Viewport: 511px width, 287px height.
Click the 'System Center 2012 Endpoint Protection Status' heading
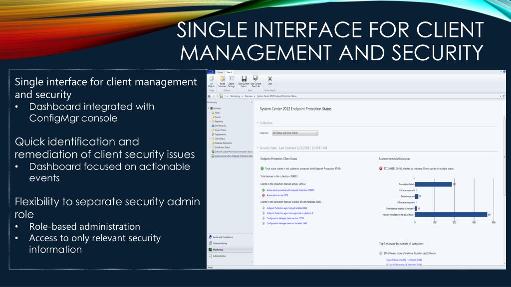coord(295,109)
